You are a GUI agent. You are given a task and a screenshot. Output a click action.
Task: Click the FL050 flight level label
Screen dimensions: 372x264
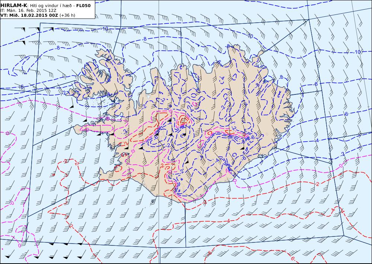point(83,6)
